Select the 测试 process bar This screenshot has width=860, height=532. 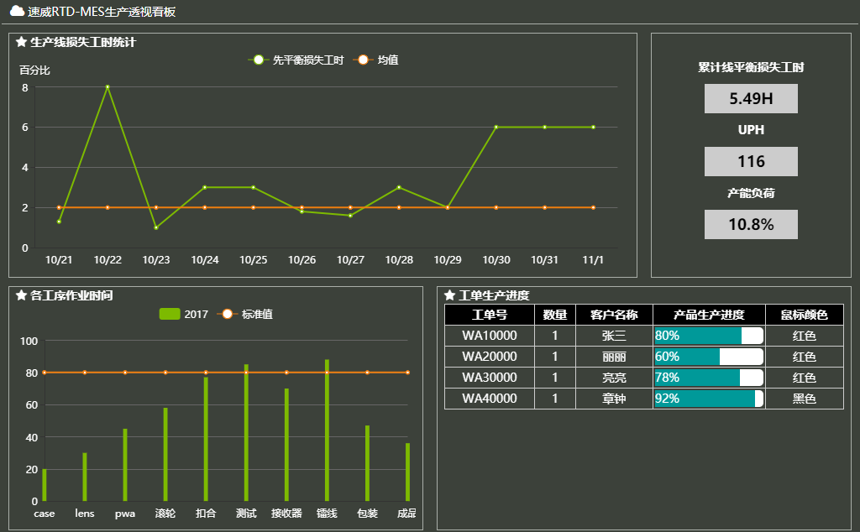coord(246,432)
